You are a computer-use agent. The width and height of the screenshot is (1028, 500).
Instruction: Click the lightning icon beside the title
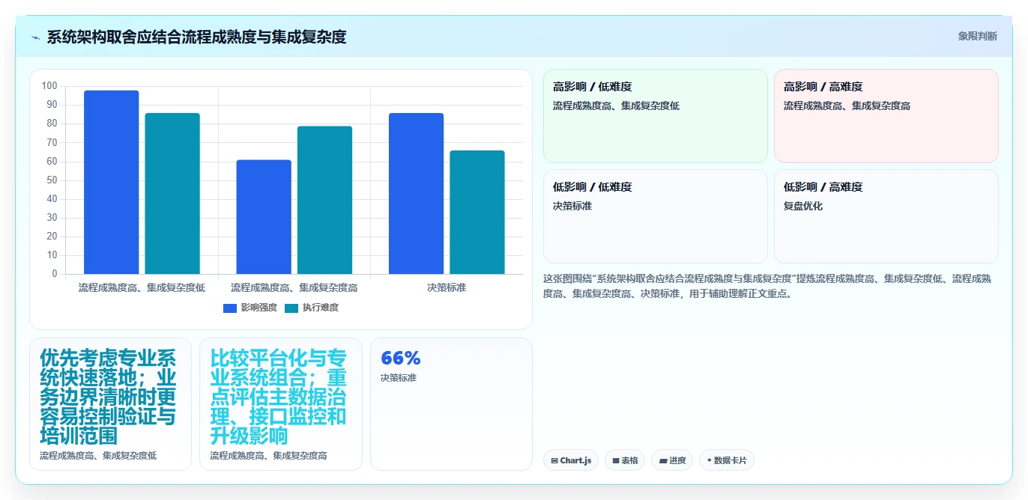point(35,37)
